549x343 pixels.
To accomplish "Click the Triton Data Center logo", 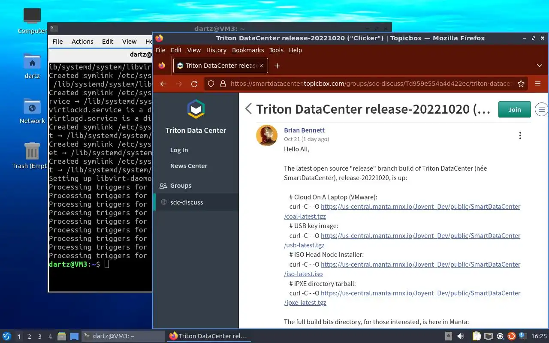I will pyautogui.click(x=196, y=109).
